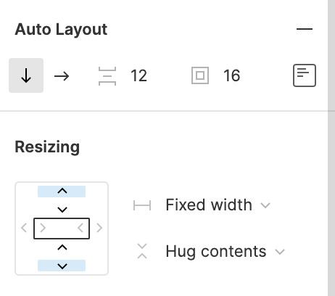Viewport: 335px width, 296px height.
Task: Open the alignment and padding box icon
Action: 305,75
